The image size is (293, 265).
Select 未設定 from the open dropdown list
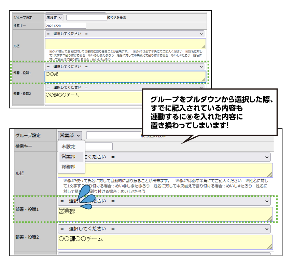click(68, 147)
